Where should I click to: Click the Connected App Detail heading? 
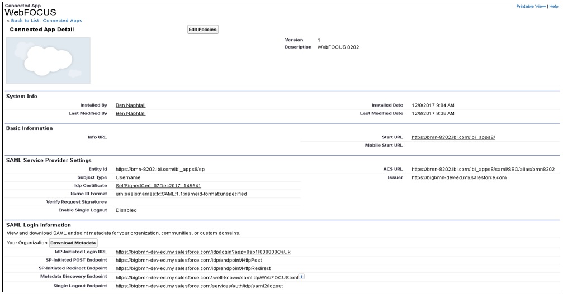pyautogui.click(x=41, y=30)
